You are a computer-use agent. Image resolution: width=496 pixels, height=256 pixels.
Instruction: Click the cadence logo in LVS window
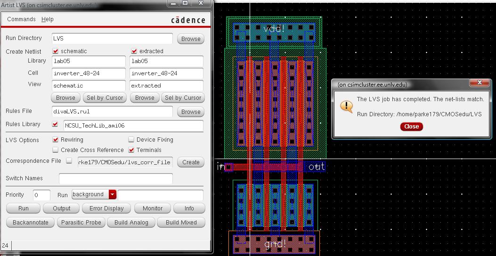pos(187,20)
